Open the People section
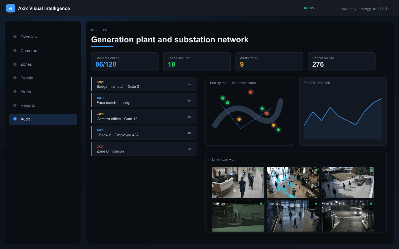The image size is (399, 249). tap(43, 78)
